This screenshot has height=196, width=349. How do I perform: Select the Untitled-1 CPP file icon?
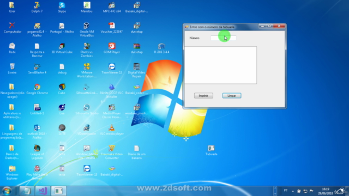coord(37,109)
